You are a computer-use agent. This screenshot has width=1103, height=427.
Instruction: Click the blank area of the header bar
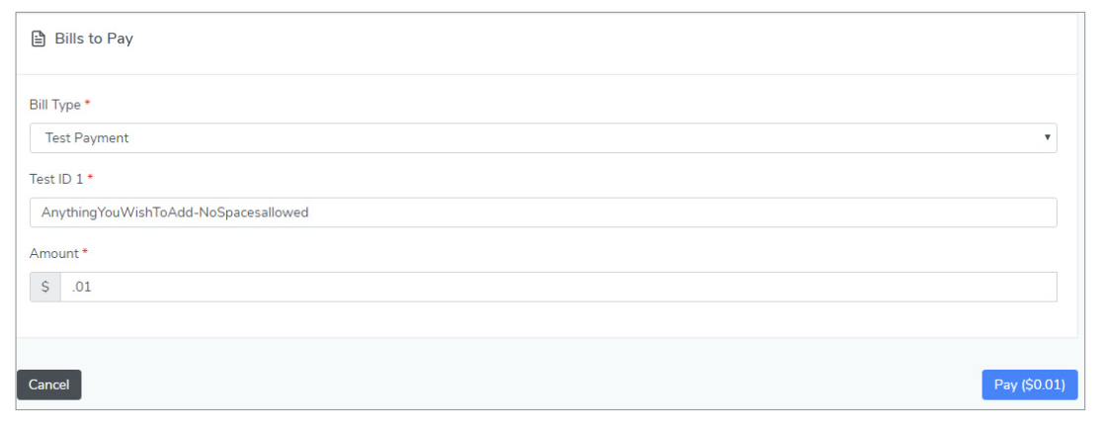tap(593, 40)
